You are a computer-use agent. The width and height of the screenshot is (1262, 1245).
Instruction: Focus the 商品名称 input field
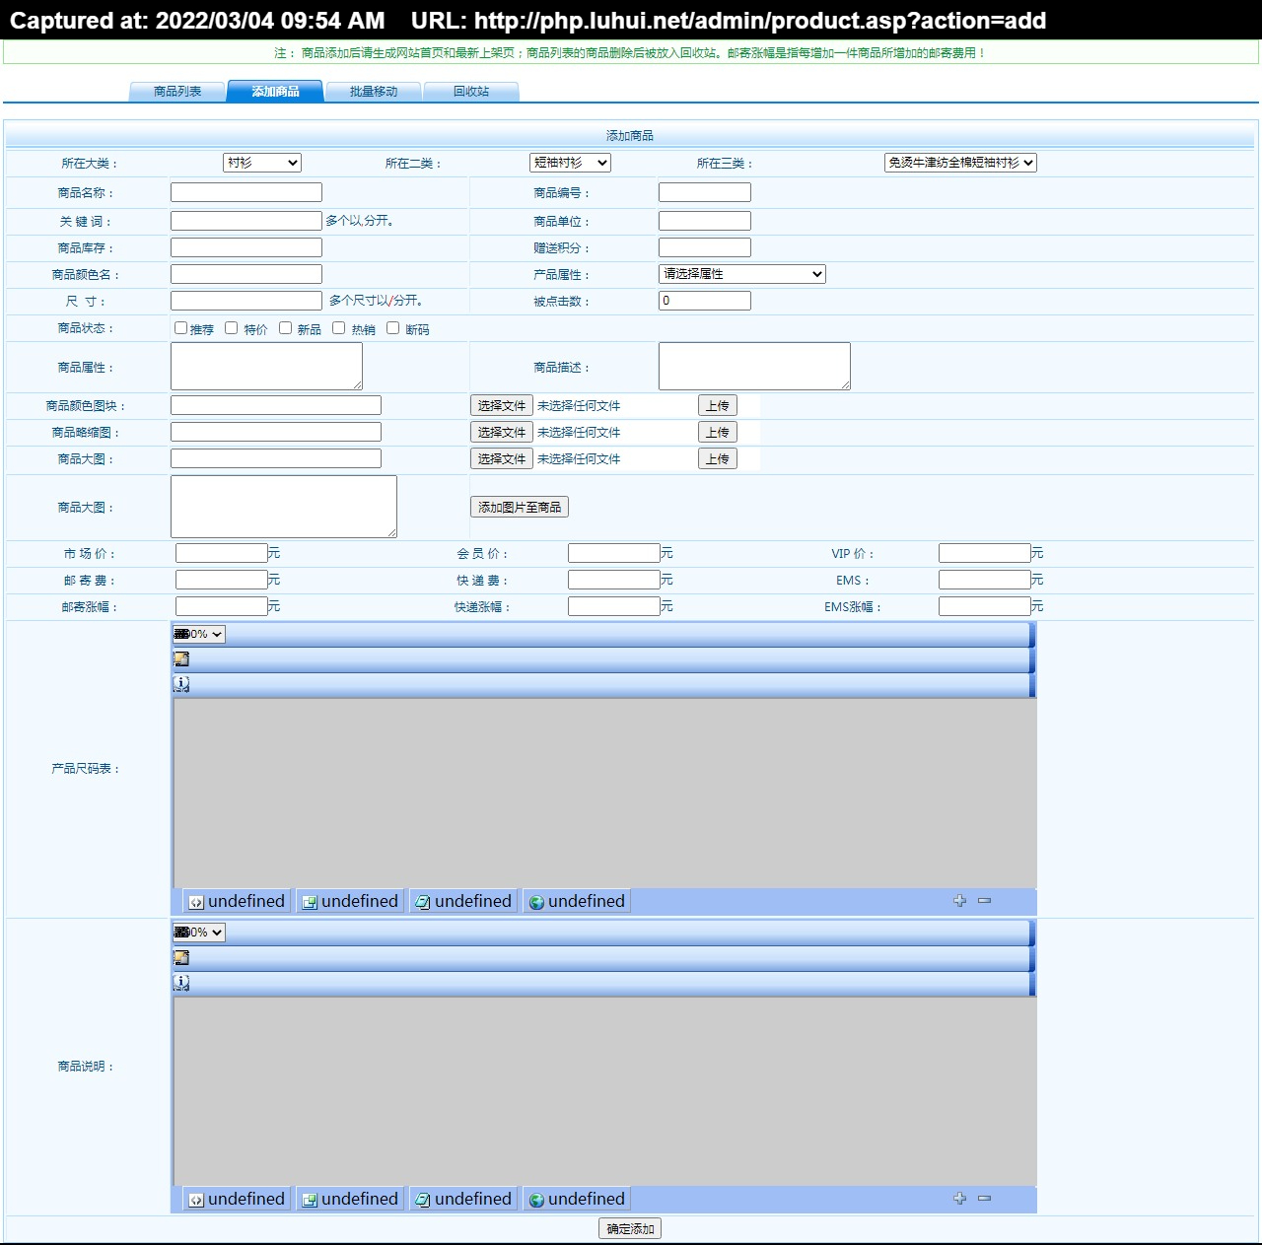coord(246,192)
